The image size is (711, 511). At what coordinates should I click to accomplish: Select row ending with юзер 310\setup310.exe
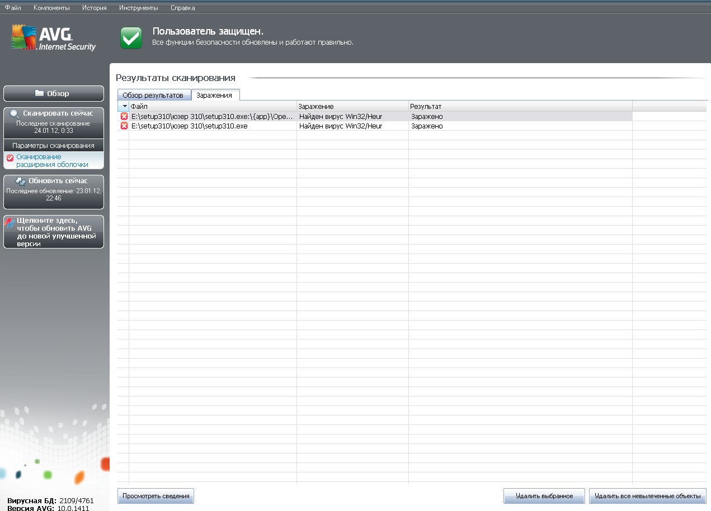click(375, 126)
